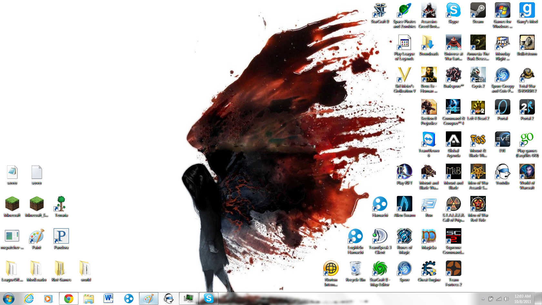Select the Cheat Engine icon
The image size is (542, 305).
[429, 271]
